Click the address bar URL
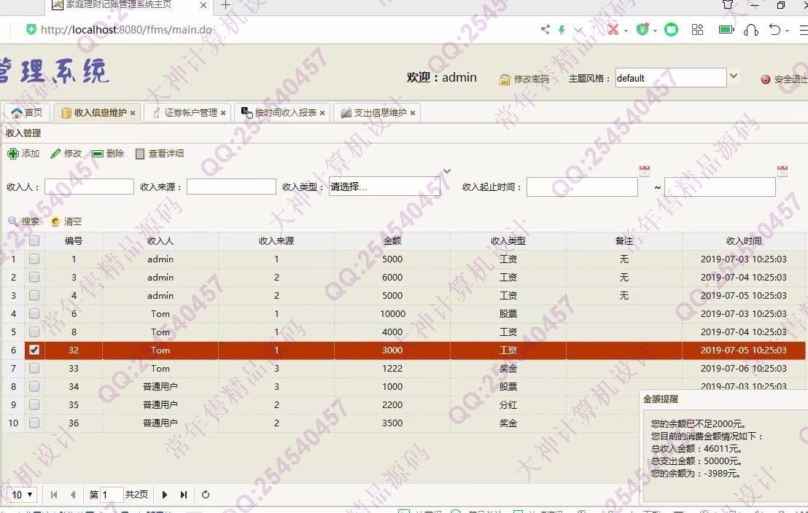The height and width of the screenshot is (513, 808). [x=126, y=30]
